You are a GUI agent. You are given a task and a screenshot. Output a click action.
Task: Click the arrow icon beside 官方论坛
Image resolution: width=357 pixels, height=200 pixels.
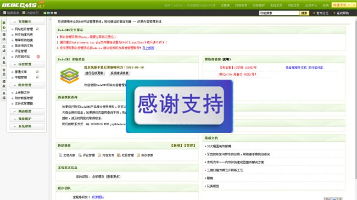[x=314, y=13]
